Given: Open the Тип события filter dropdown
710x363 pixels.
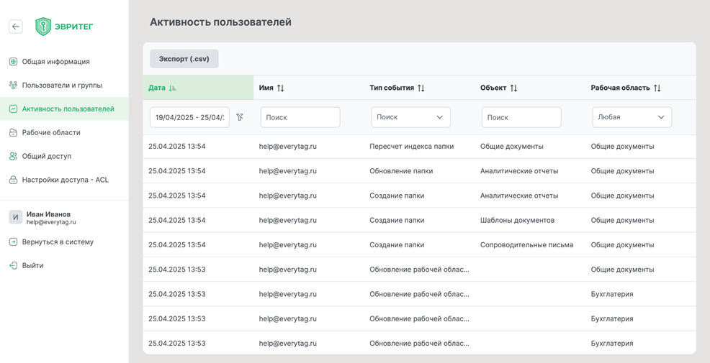Looking at the screenshot, I should pos(410,117).
